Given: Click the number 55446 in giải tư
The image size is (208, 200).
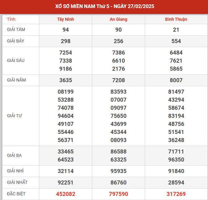Looking at the screenshot, I should click(66, 132).
